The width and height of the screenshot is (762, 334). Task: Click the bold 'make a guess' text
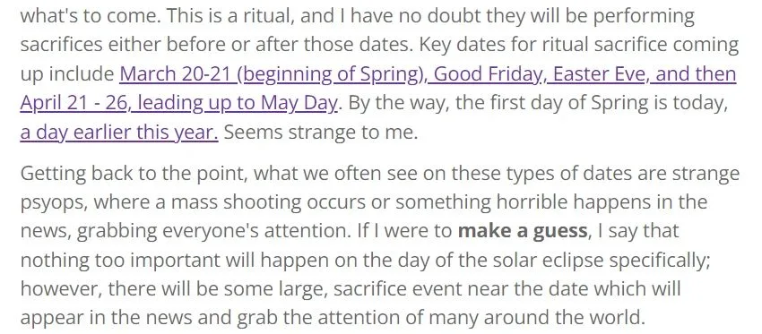523,231
